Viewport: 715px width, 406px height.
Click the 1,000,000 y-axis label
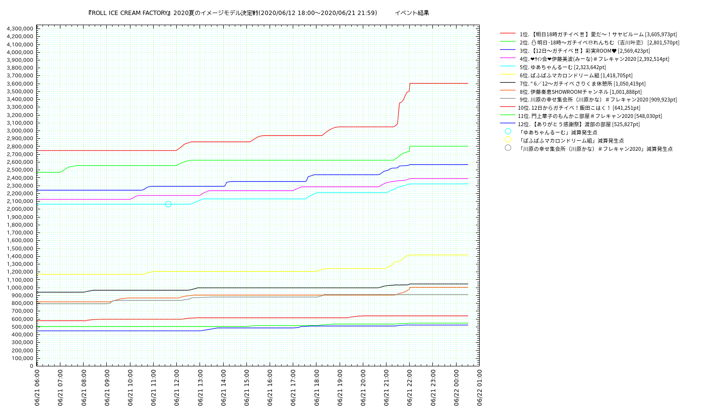coord(20,288)
